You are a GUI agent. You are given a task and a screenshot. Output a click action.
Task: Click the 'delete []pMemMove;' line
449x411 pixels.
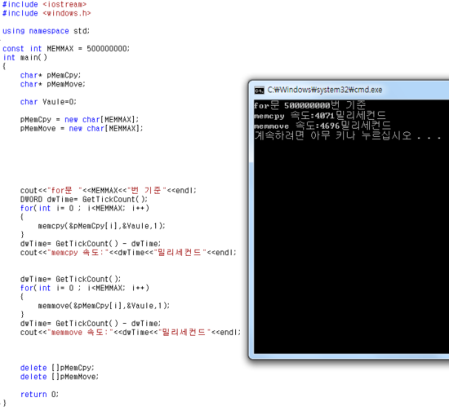60,377
